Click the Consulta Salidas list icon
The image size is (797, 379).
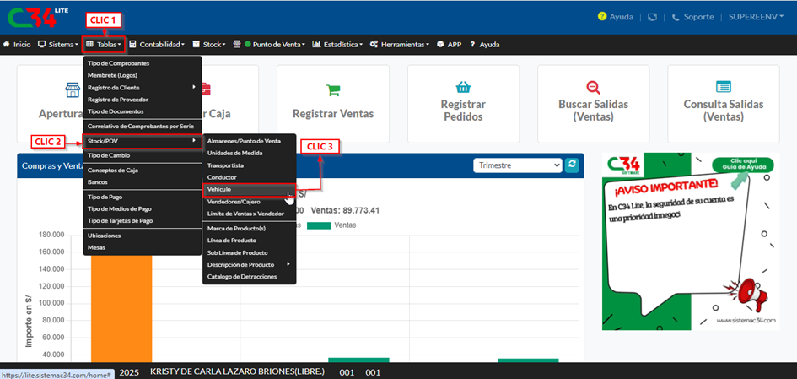pyautogui.click(x=723, y=87)
